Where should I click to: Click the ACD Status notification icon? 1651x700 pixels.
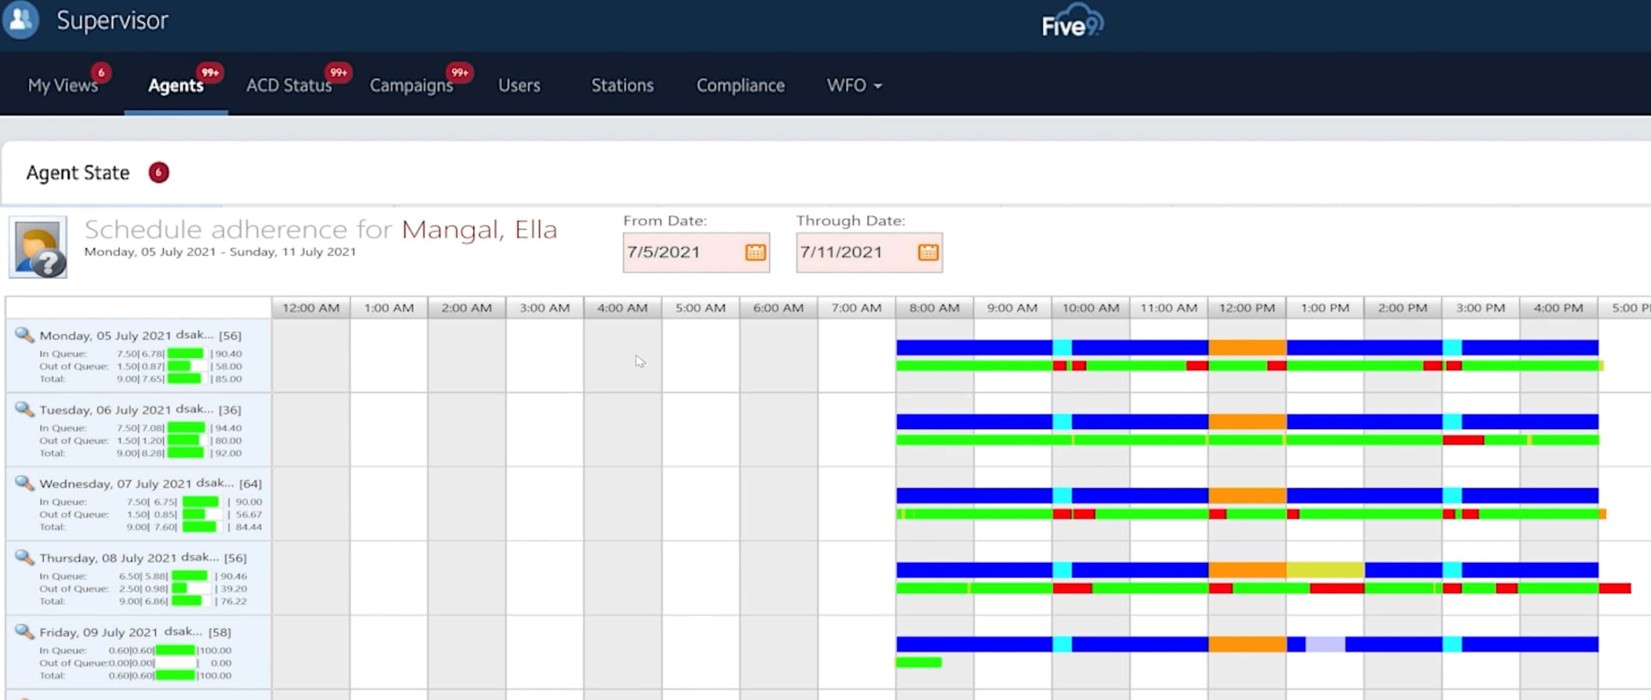(x=340, y=70)
